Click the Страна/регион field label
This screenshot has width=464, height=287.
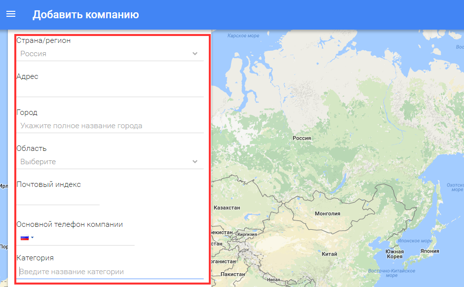(43, 40)
